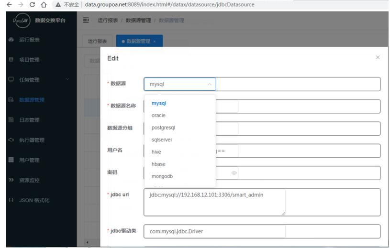This screenshot has height=248, width=390.
Task: Select mysql from the dropdown list
Action: pos(180,103)
